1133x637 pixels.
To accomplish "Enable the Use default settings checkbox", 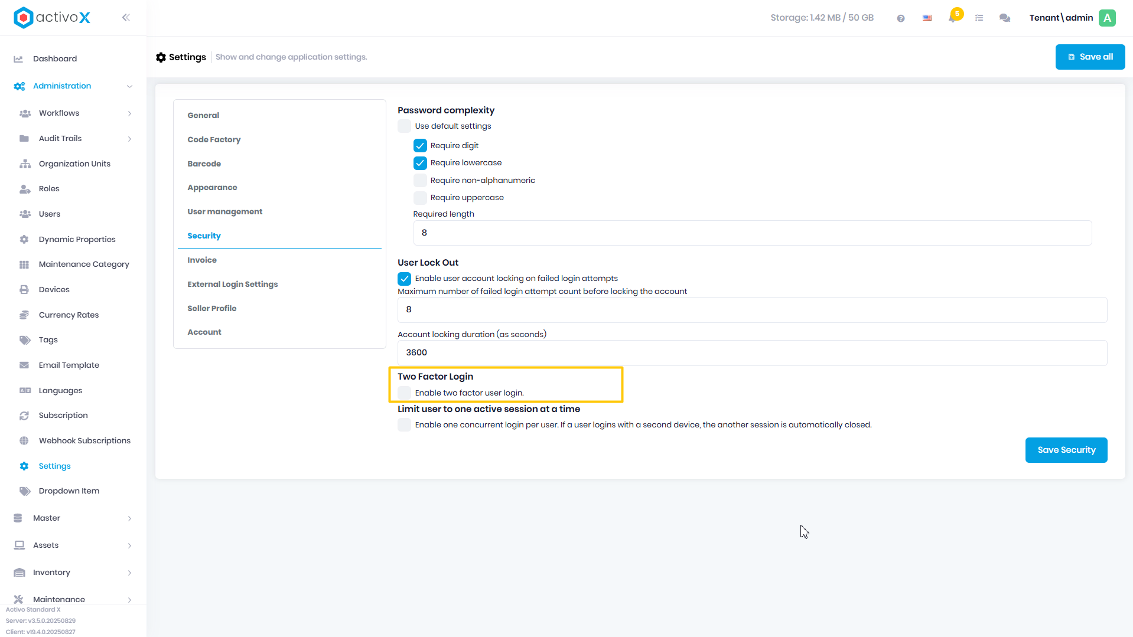I will (x=404, y=126).
